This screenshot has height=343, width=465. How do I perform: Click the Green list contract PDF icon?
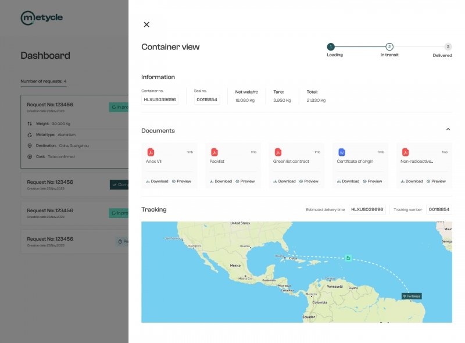coord(278,152)
